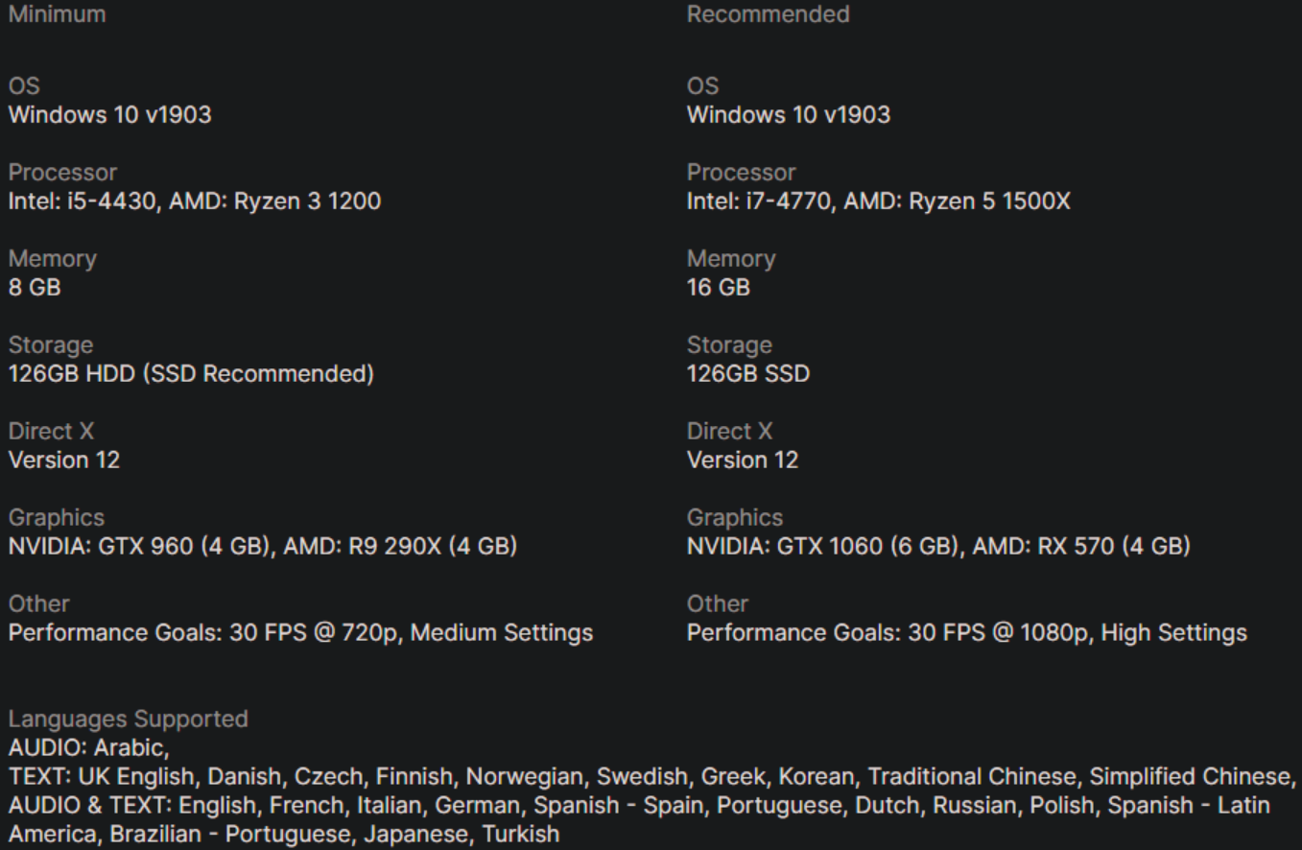This screenshot has height=850, width=1302.
Task: Click the 16 GB memory value
Action: (718, 288)
